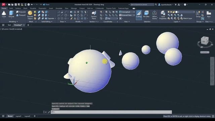215x121 pixels.
Task: Toggle layer lock icon in Layers panel
Action: click(x=174, y=12)
